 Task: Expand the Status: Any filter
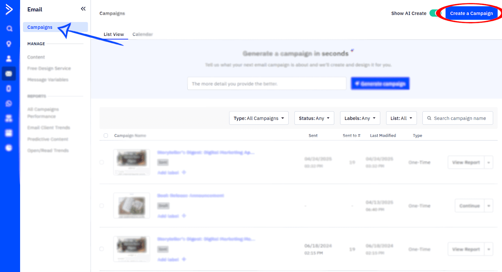click(x=314, y=118)
